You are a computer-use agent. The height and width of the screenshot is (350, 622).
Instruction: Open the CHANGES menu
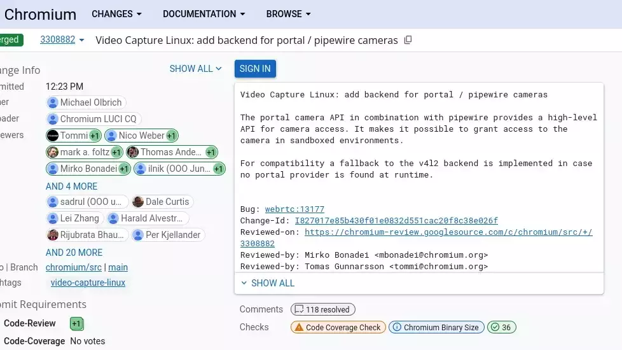[116, 14]
